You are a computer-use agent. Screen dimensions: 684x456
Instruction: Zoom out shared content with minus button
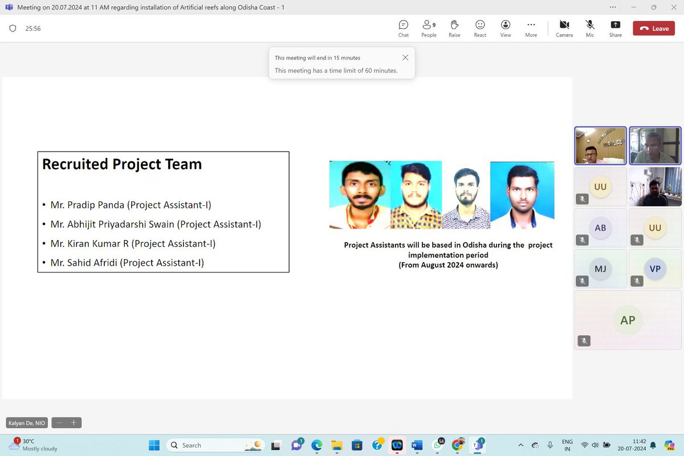[59, 423]
